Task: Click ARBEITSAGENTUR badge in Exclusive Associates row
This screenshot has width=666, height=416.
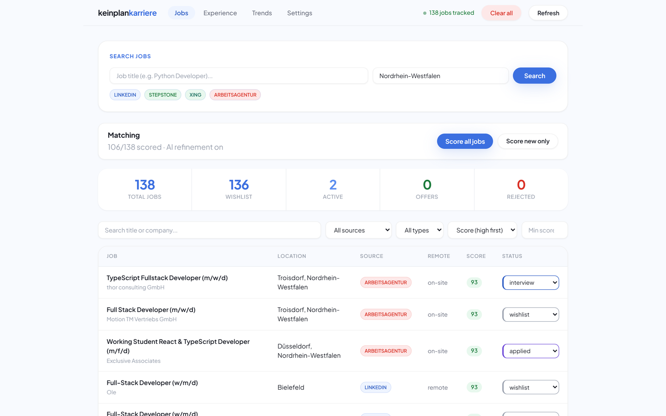Action: coord(386,351)
